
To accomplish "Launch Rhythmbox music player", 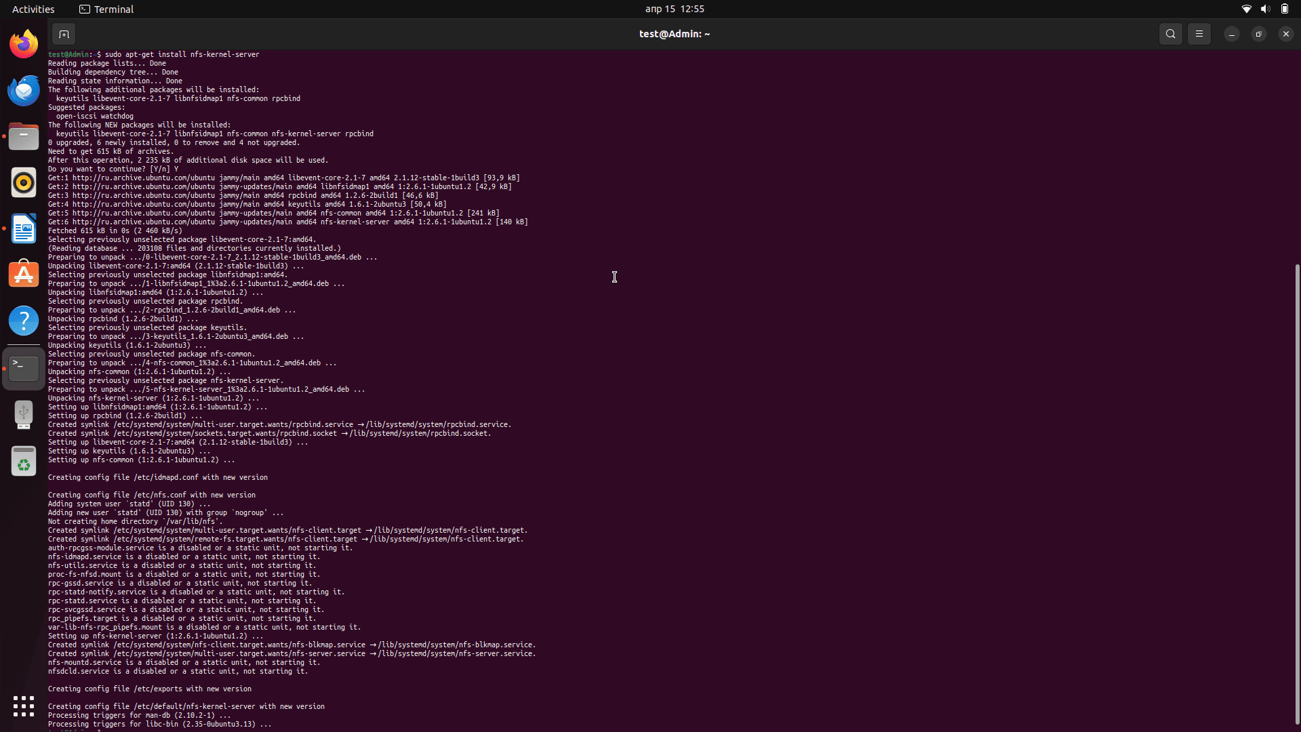I will [24, 183].
